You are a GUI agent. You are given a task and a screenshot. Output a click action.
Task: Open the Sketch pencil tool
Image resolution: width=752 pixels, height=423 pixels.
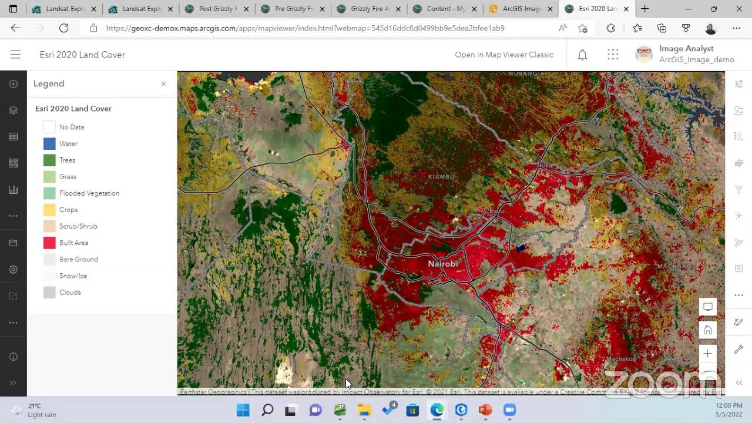[x=739, y=323]
